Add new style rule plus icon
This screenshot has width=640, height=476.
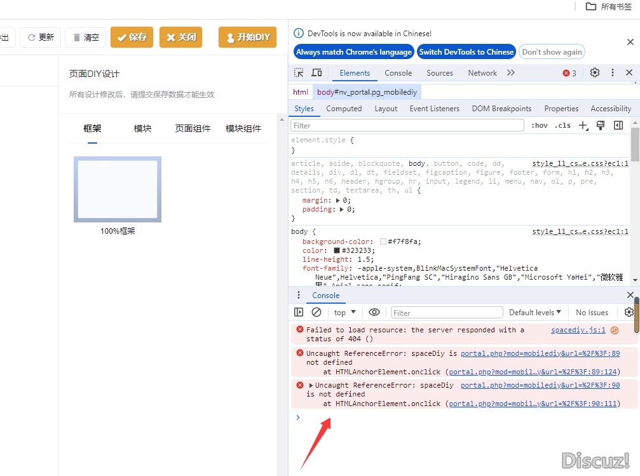(x=583, y=125)
